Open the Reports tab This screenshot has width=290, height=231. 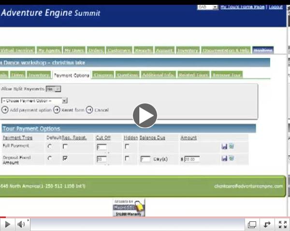tap(144, 50)
